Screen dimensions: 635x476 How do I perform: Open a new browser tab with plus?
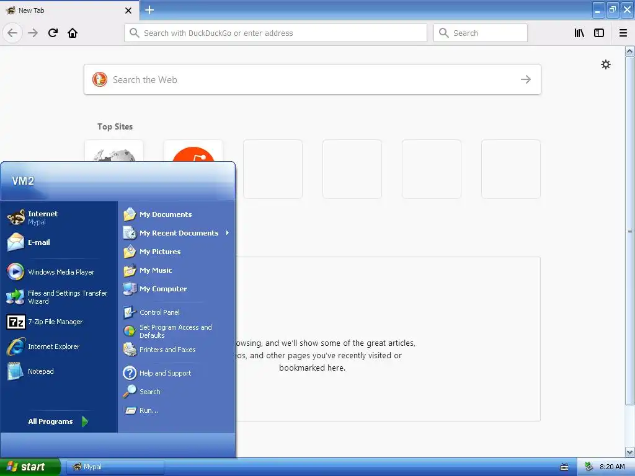[x=149, y=10]
